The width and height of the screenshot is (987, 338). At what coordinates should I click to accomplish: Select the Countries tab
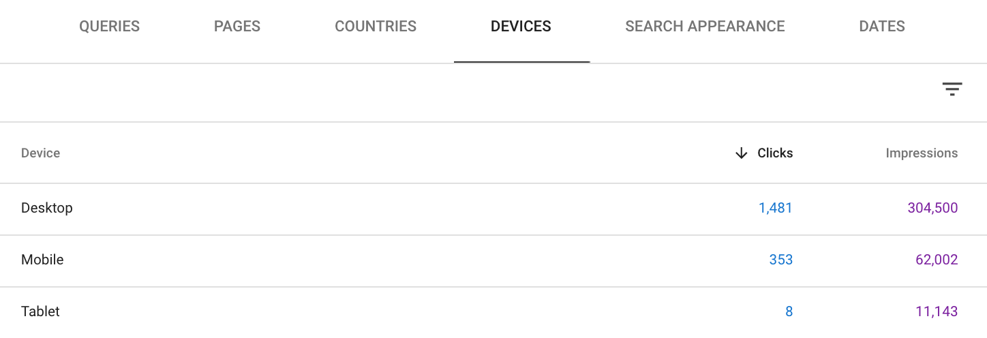[376, 27]
